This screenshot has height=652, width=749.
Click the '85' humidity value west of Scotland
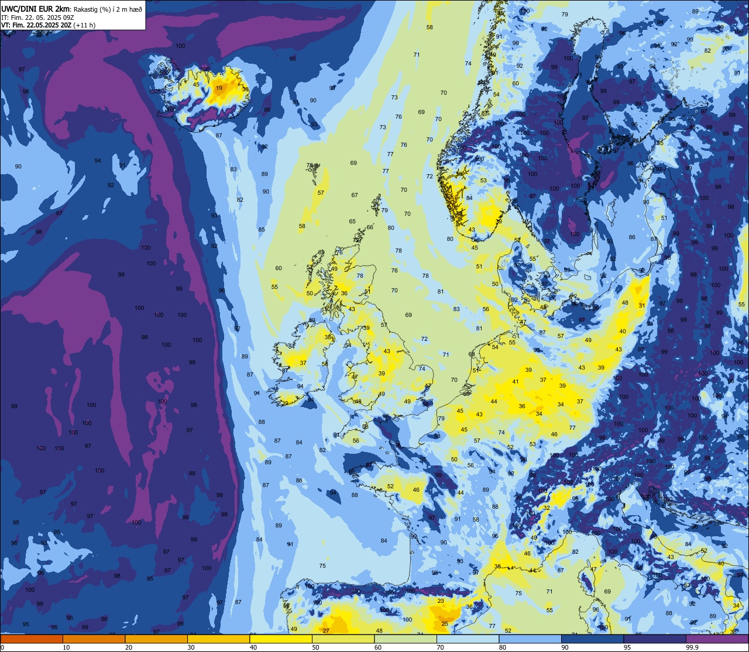(x=262, y=230)
